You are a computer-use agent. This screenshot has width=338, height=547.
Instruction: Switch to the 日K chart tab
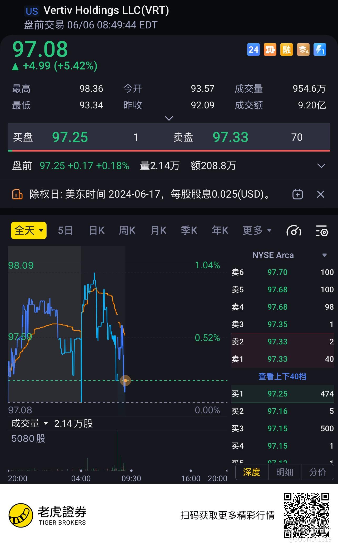(97, 230)
